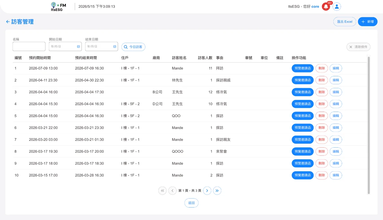Jump to the last page
Screen dimensions: 383x220
click(x=217, y=191)
